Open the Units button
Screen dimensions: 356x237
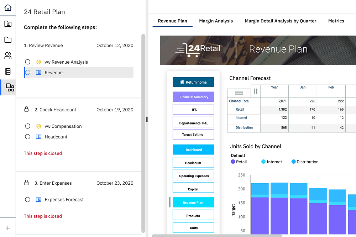click(193, 228)
